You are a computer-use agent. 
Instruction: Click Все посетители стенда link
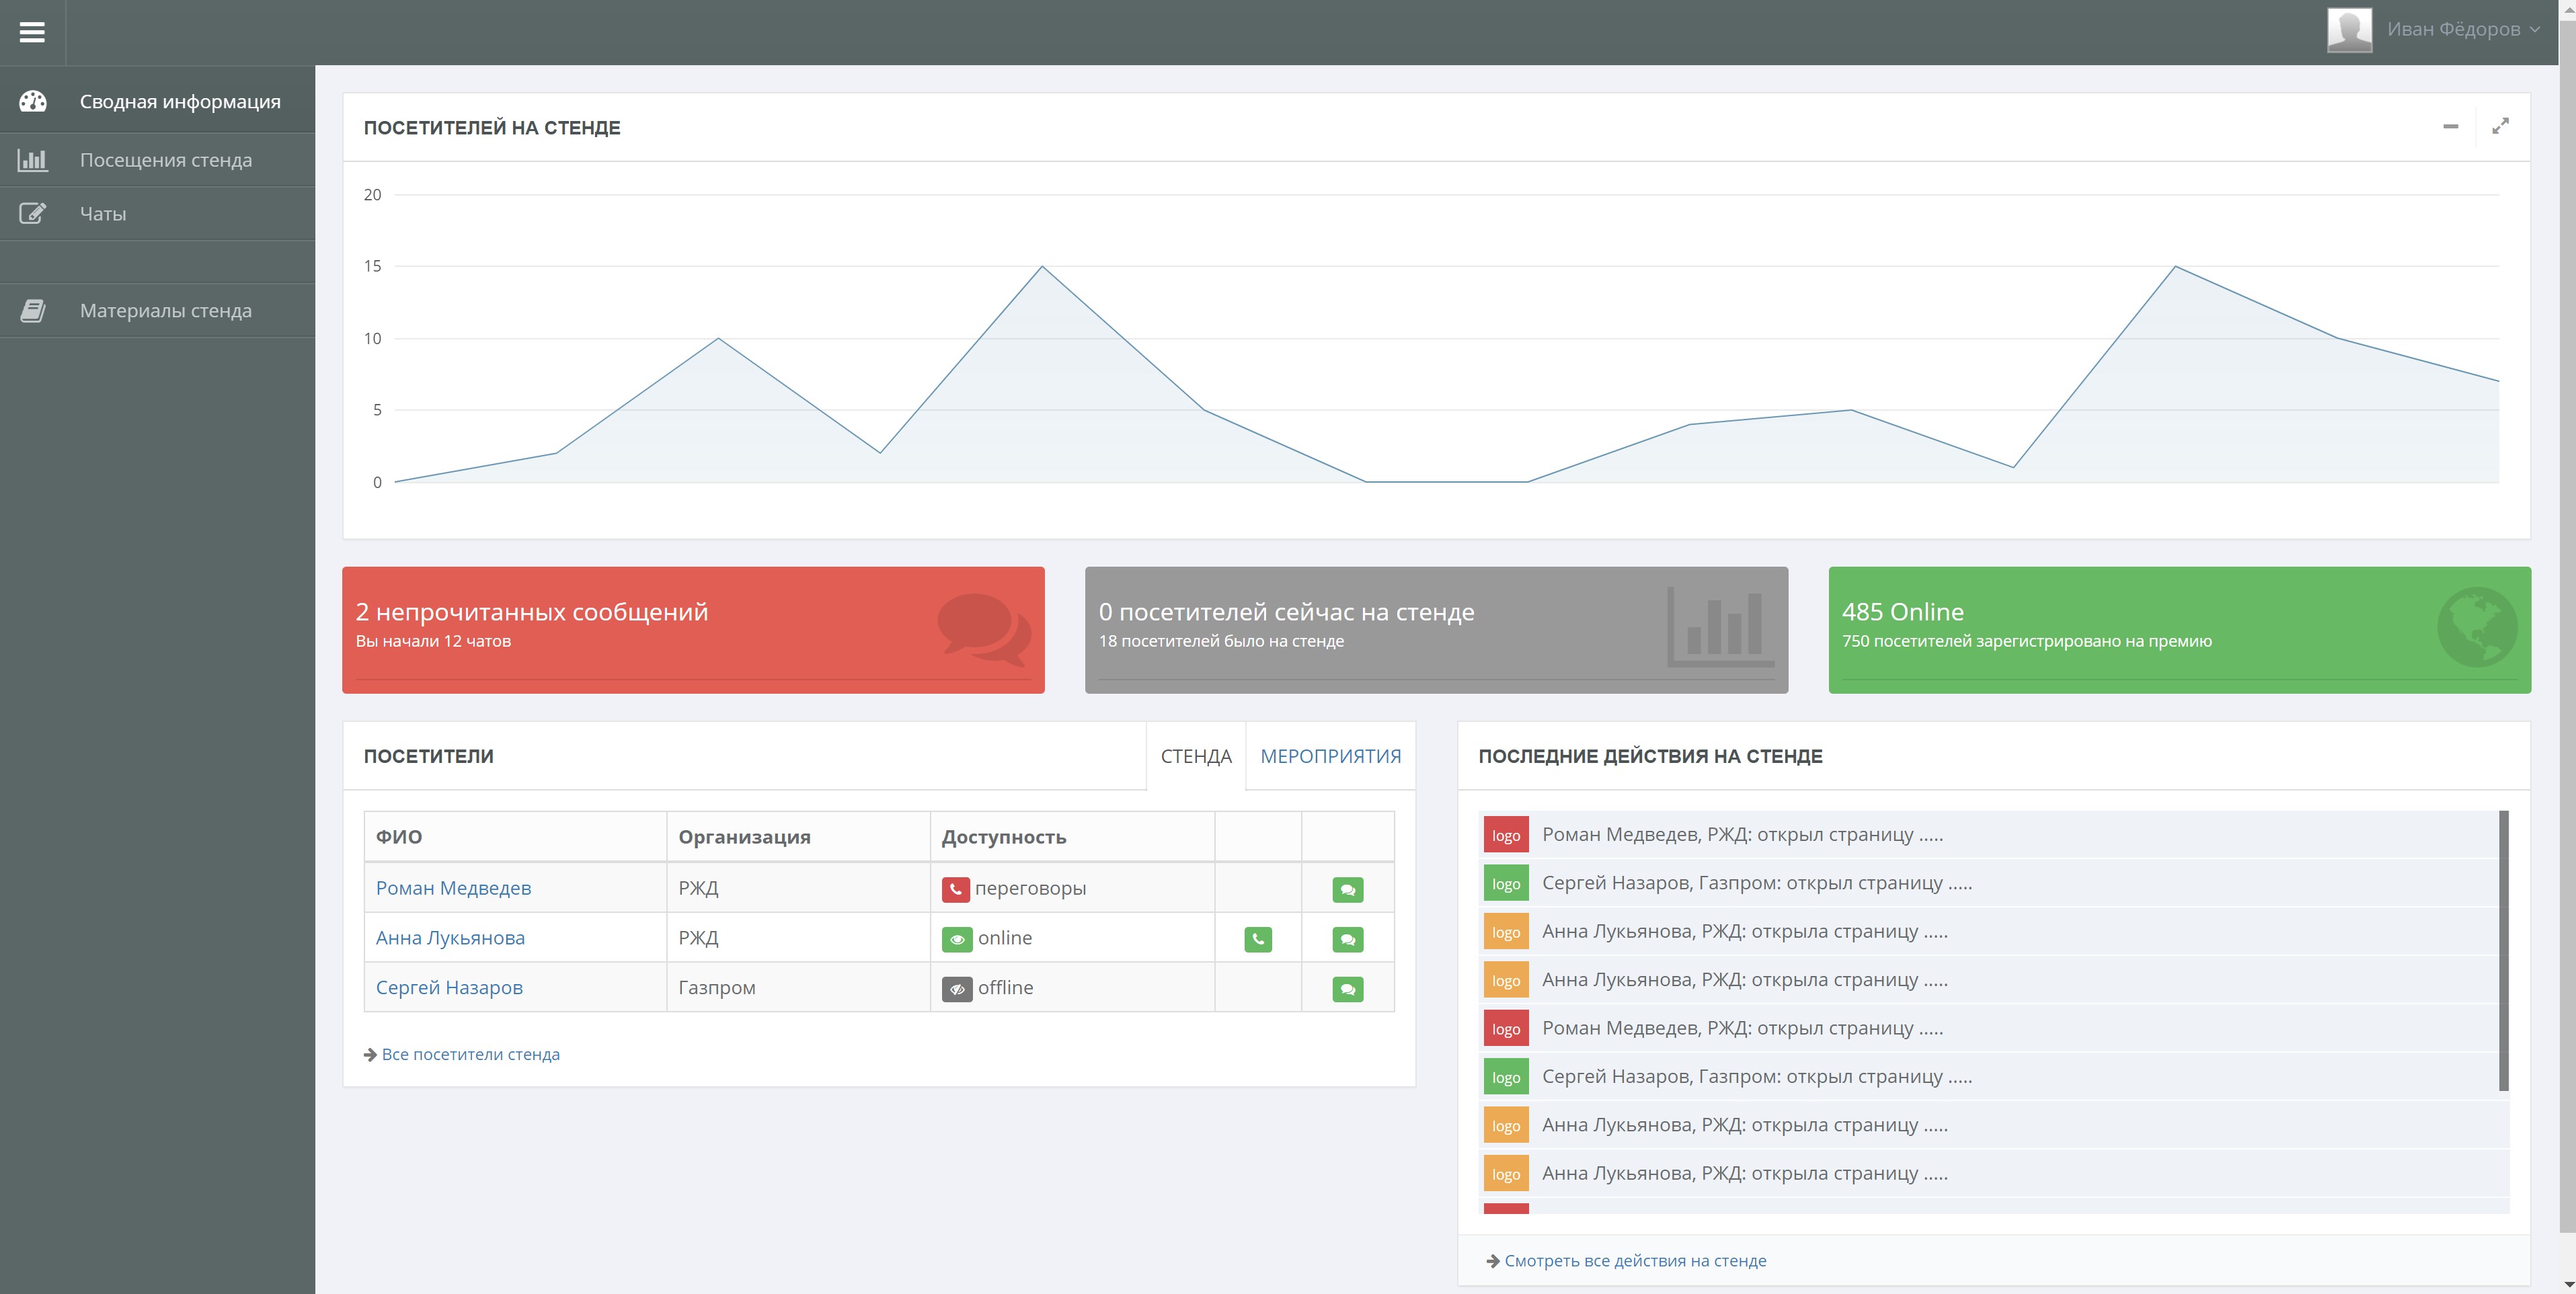[x=470, y=1054]
